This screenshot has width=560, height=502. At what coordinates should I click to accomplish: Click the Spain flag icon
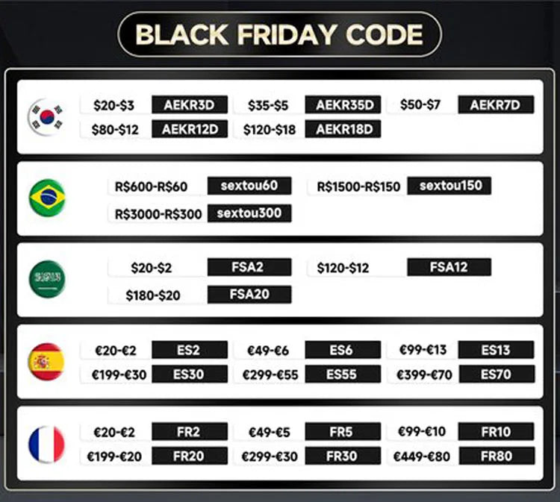point(46,361)
